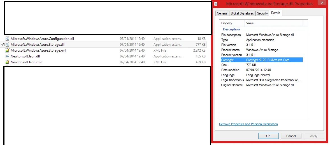
Task: Select the highlighted Copyright property row
Action: coord(262,60)
